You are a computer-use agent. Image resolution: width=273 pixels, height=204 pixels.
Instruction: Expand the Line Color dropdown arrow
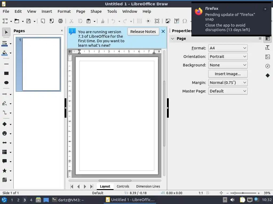click(x=11, y=44)
